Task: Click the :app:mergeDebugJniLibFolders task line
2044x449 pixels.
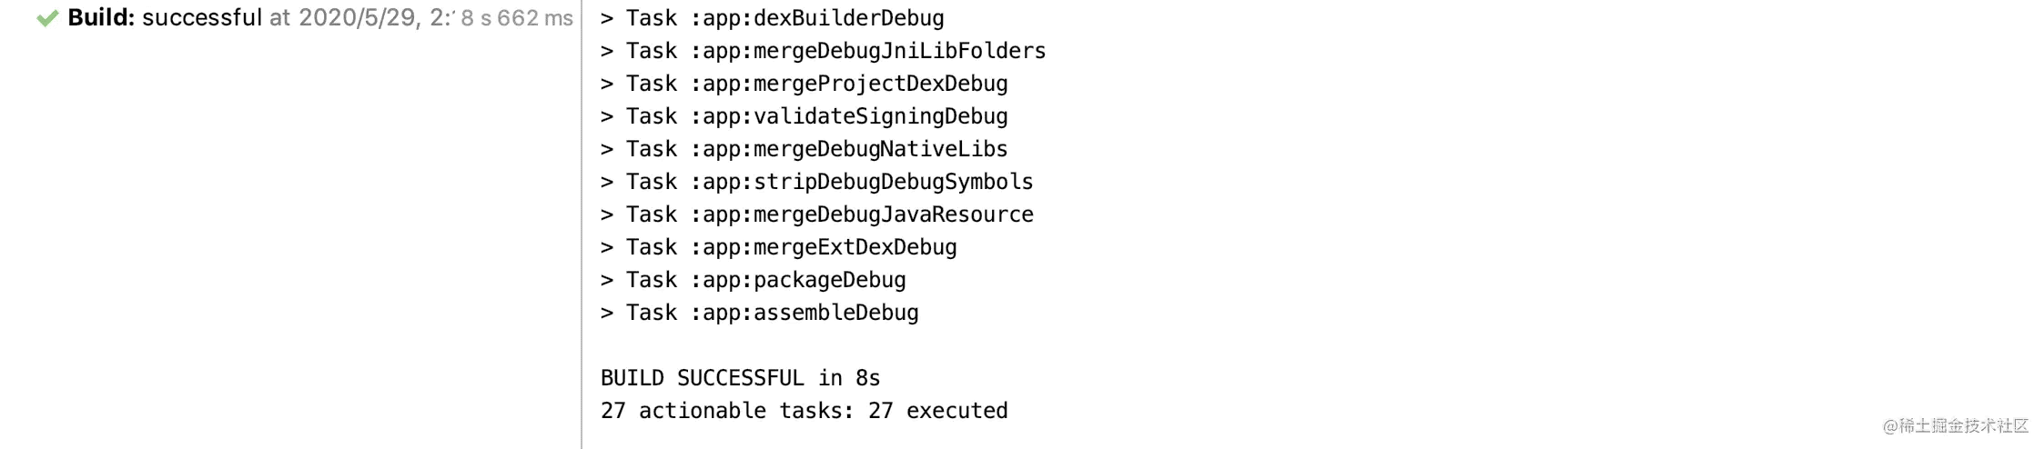Action: click(x=823, y=51)
